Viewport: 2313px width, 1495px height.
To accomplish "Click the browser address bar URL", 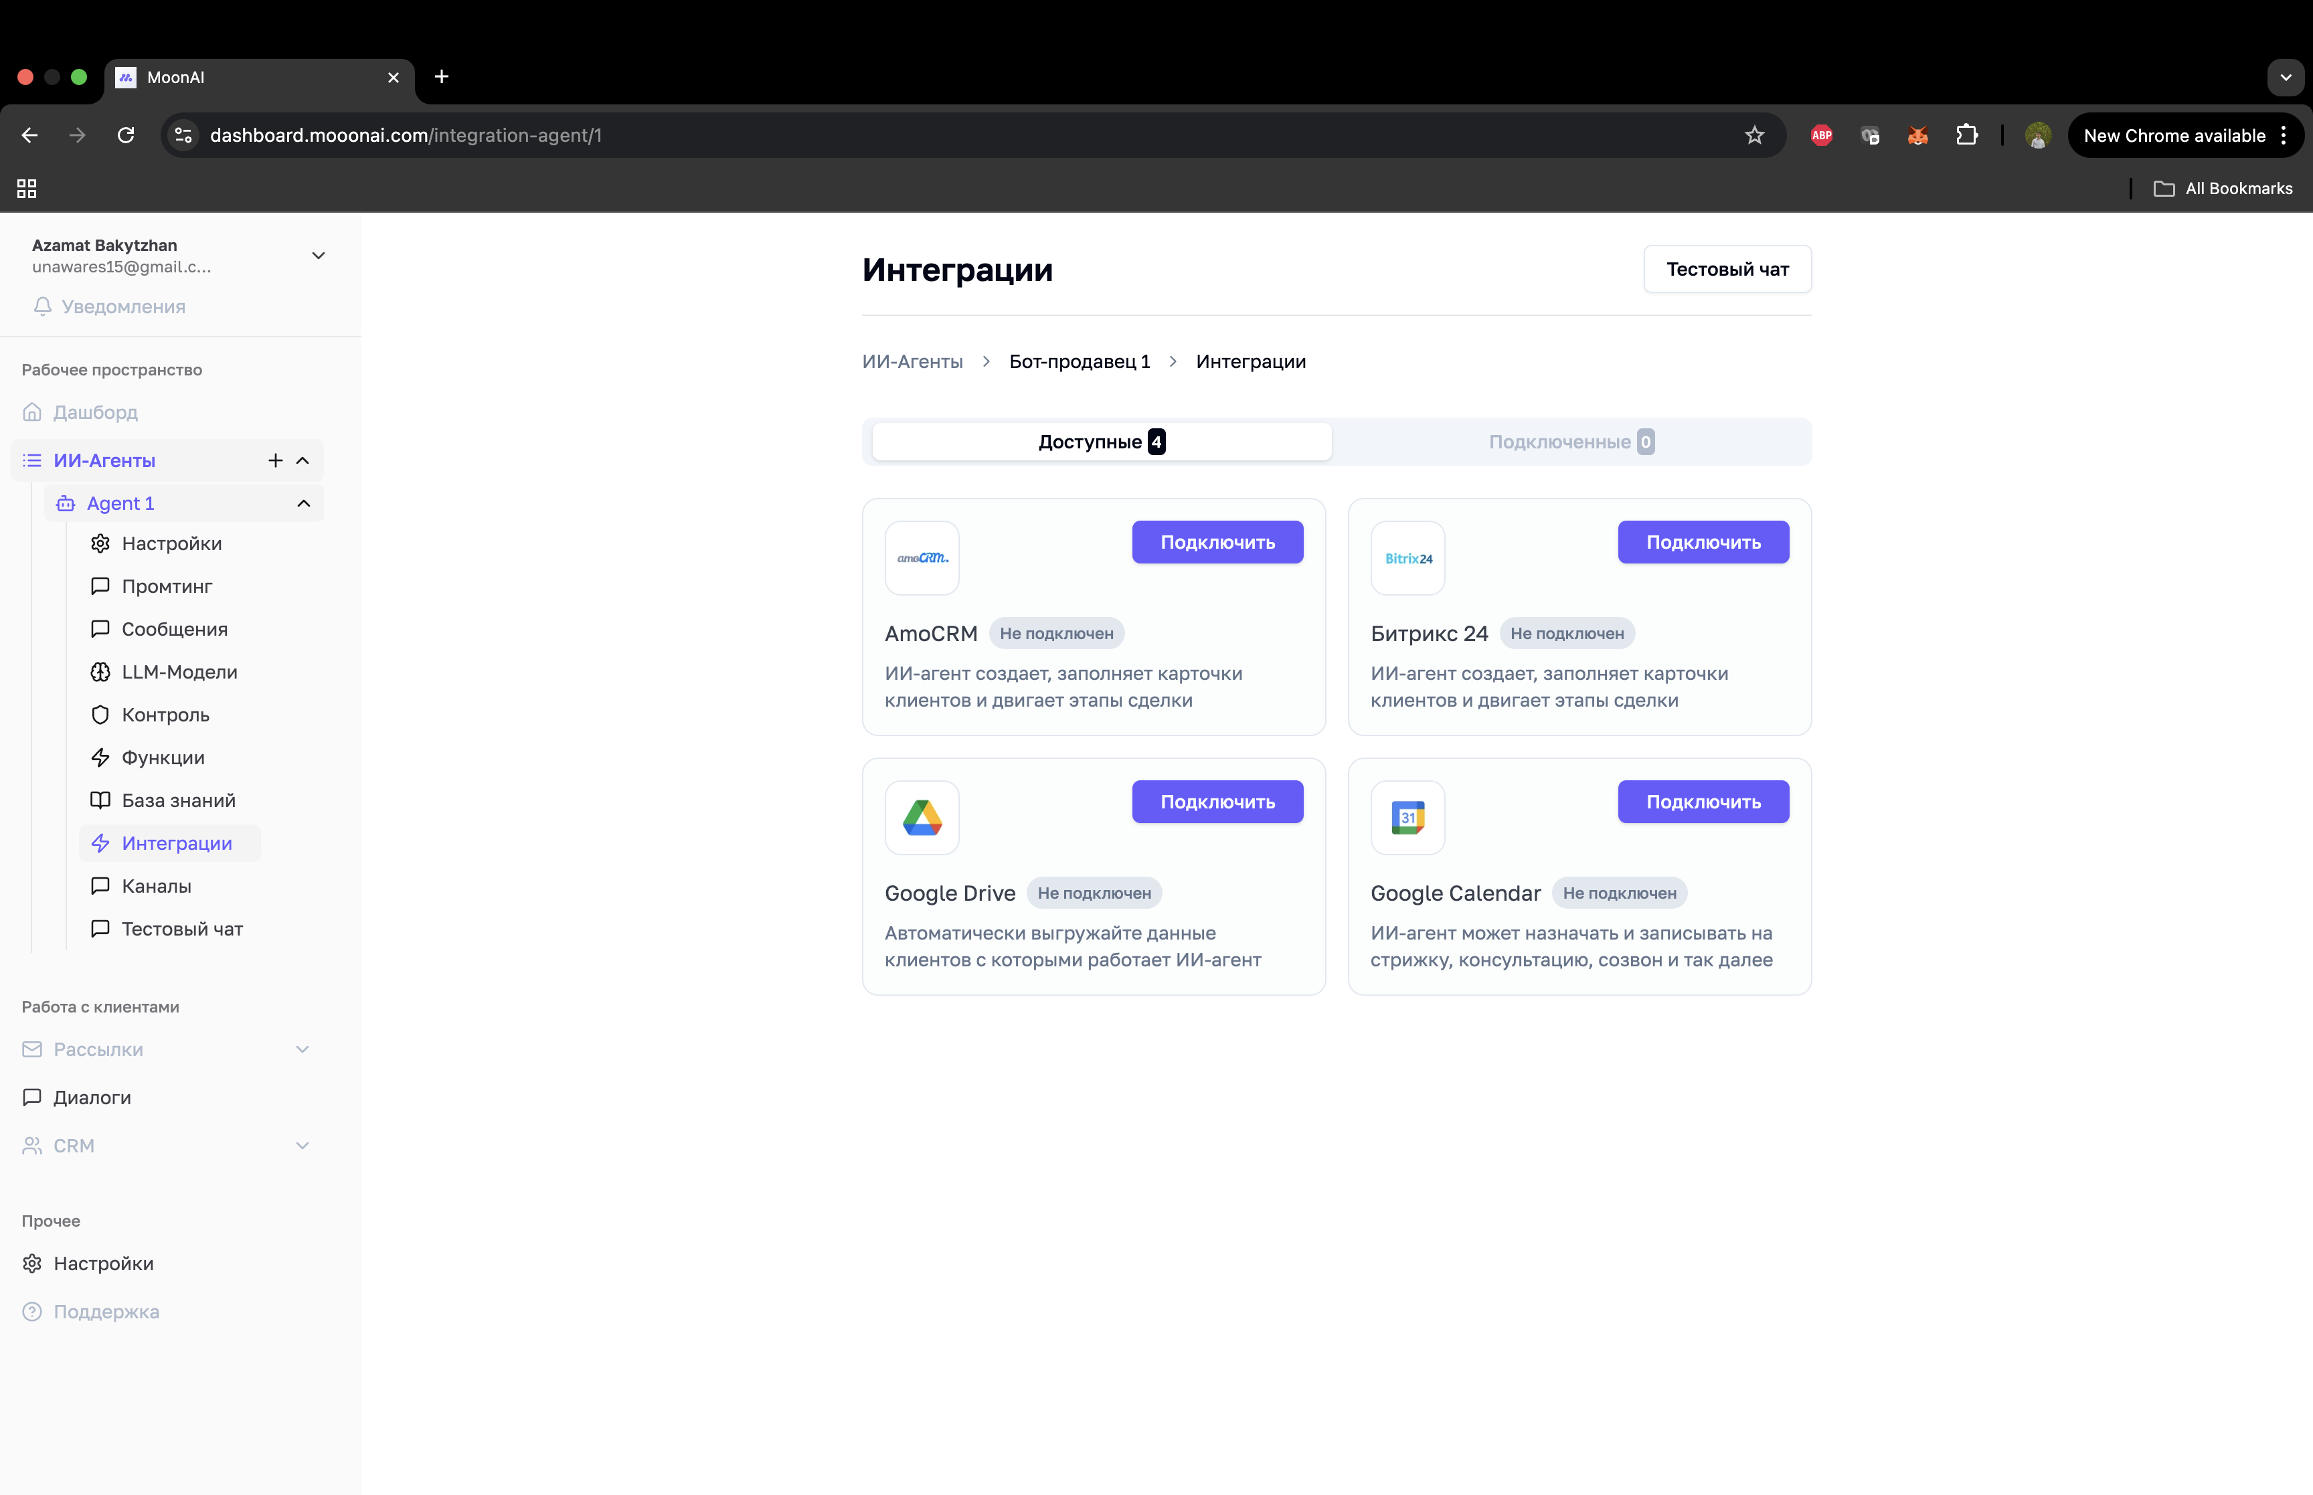I will click(x=405, y=135).
